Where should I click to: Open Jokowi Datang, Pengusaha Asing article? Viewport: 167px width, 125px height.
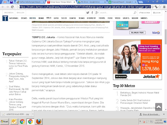pos(19,78)
